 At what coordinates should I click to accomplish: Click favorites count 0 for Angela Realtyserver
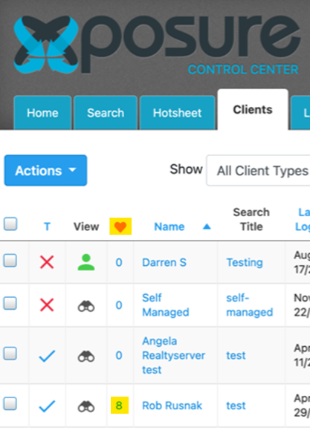point(119,355)
